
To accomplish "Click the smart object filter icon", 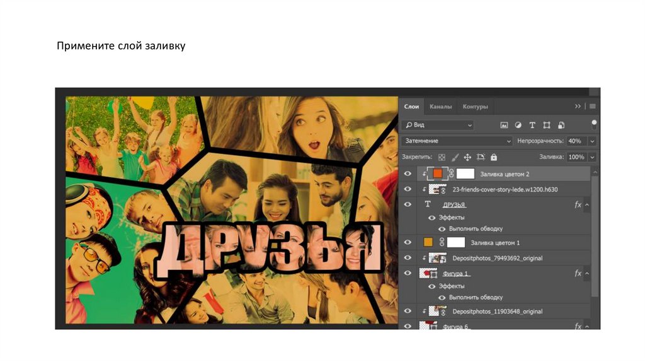I will click(561, 126).
